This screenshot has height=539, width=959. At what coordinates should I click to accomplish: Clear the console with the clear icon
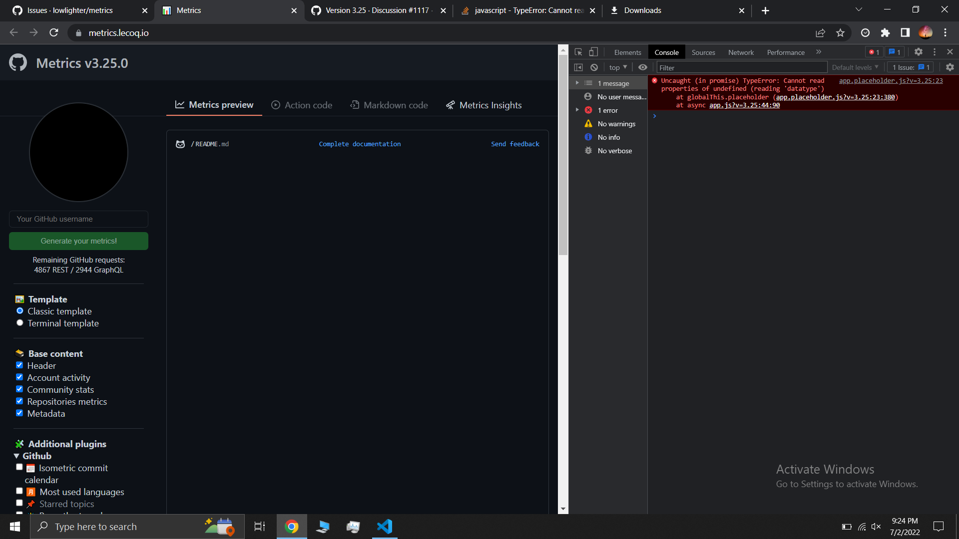[594, 67]
